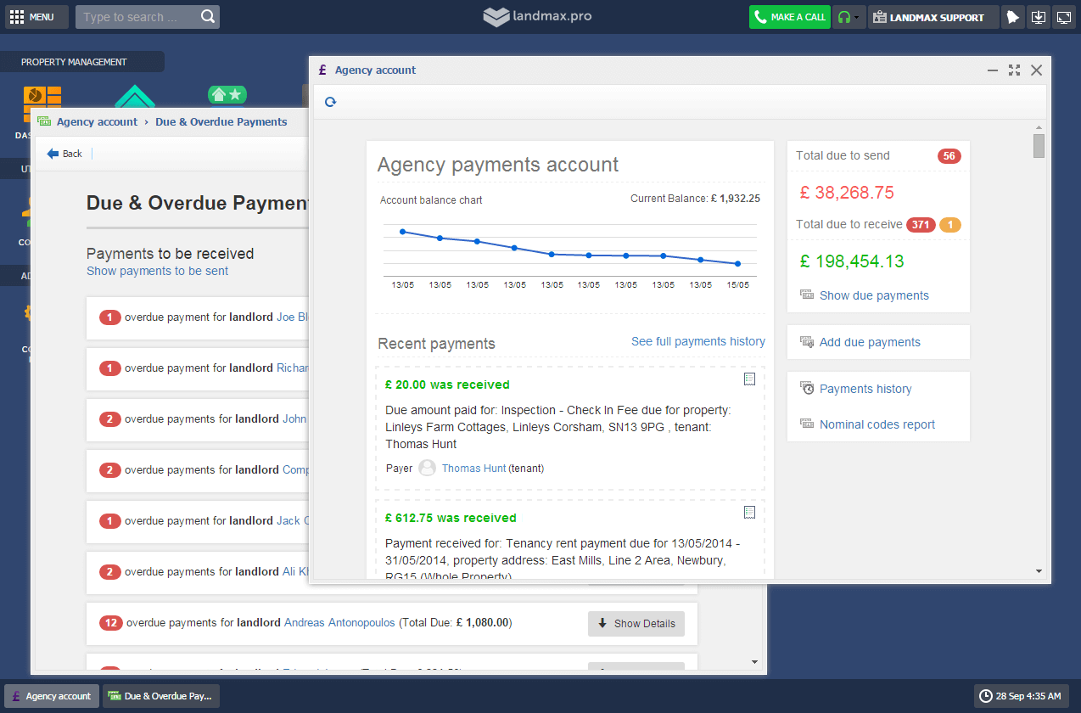Image resolution: width=1081 pixels, height=713 pixels.
Task: Switch to Due & Overdue Payments taskbar tab
Action: point(160,696)
